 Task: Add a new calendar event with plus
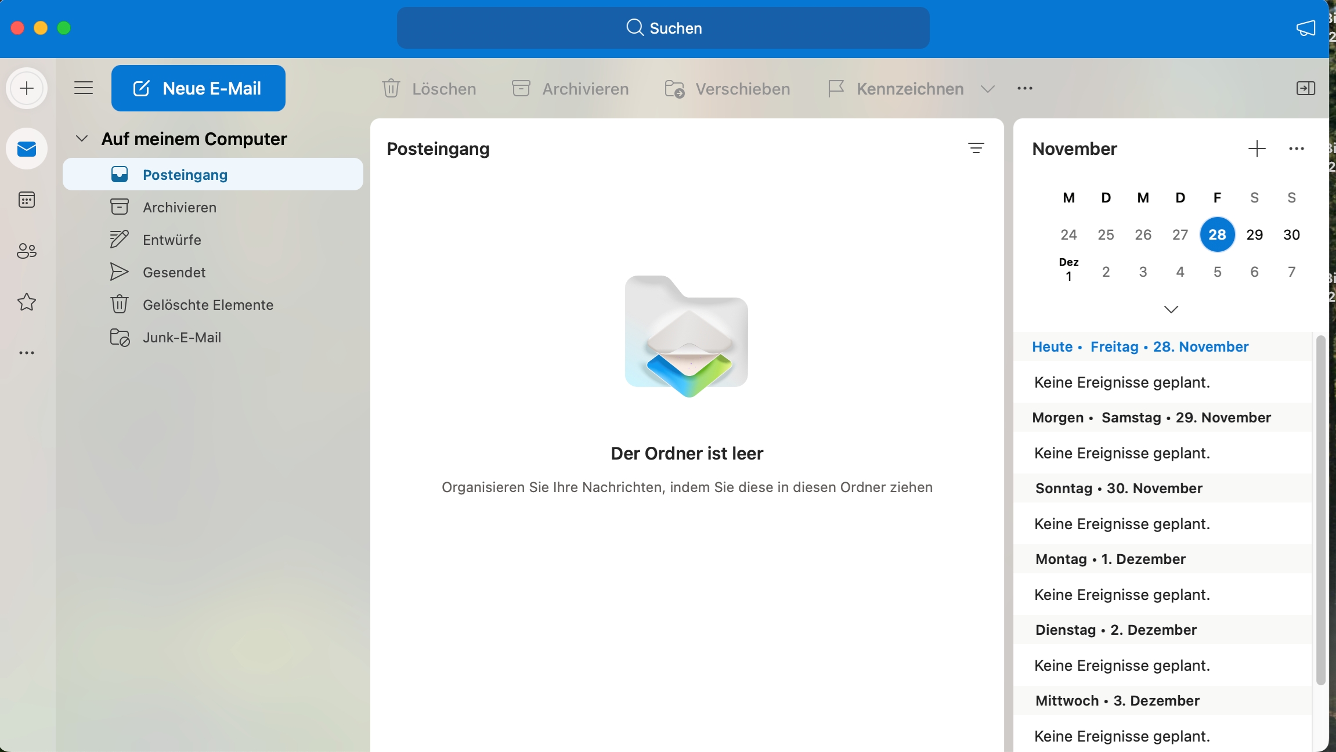point(1256,149)
